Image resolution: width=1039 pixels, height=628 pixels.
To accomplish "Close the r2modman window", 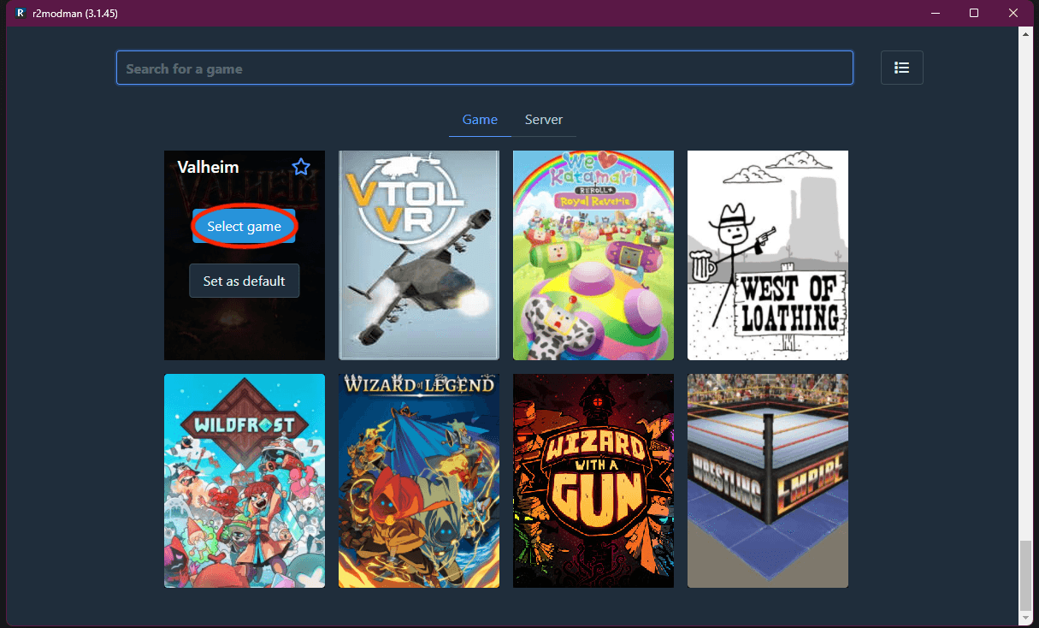I will [x=1013, y=13].
